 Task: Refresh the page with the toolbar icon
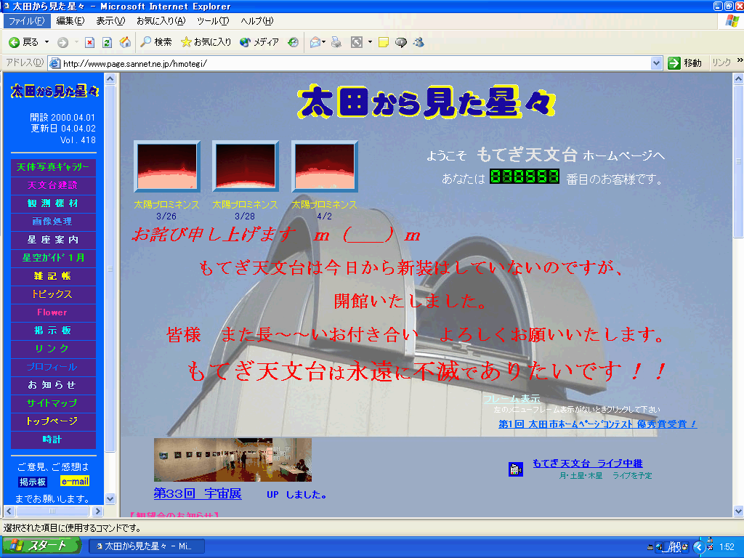point(107,42)
